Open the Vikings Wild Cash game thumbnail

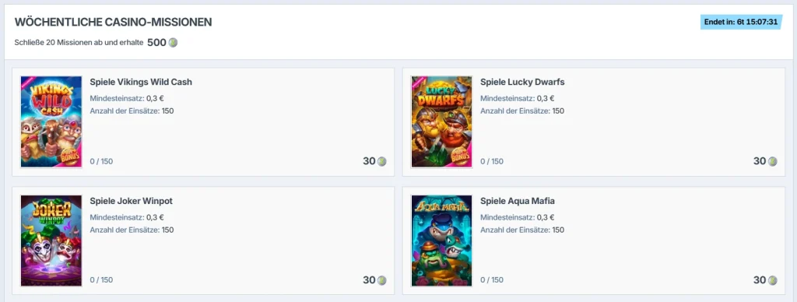[x=51, y=121]
